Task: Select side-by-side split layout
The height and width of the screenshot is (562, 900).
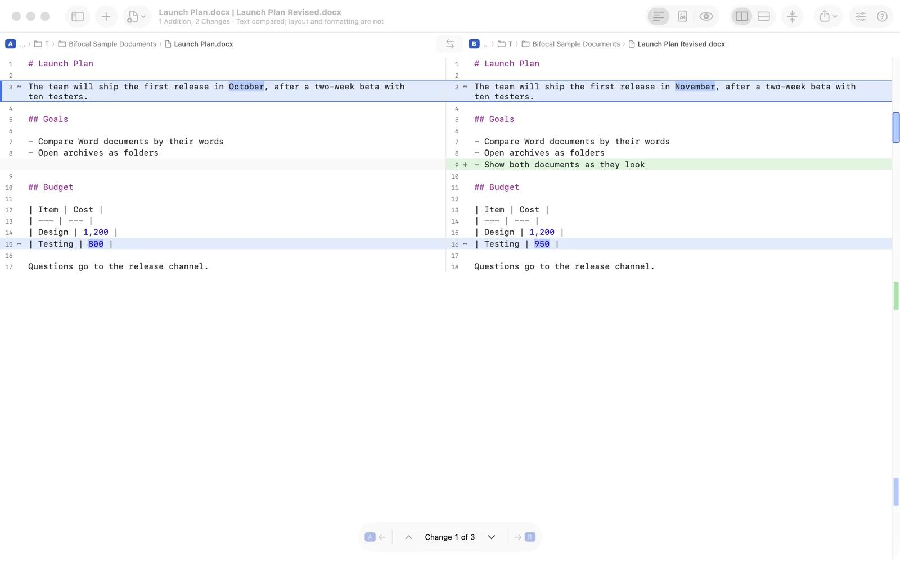Action: tap(742, 16)
